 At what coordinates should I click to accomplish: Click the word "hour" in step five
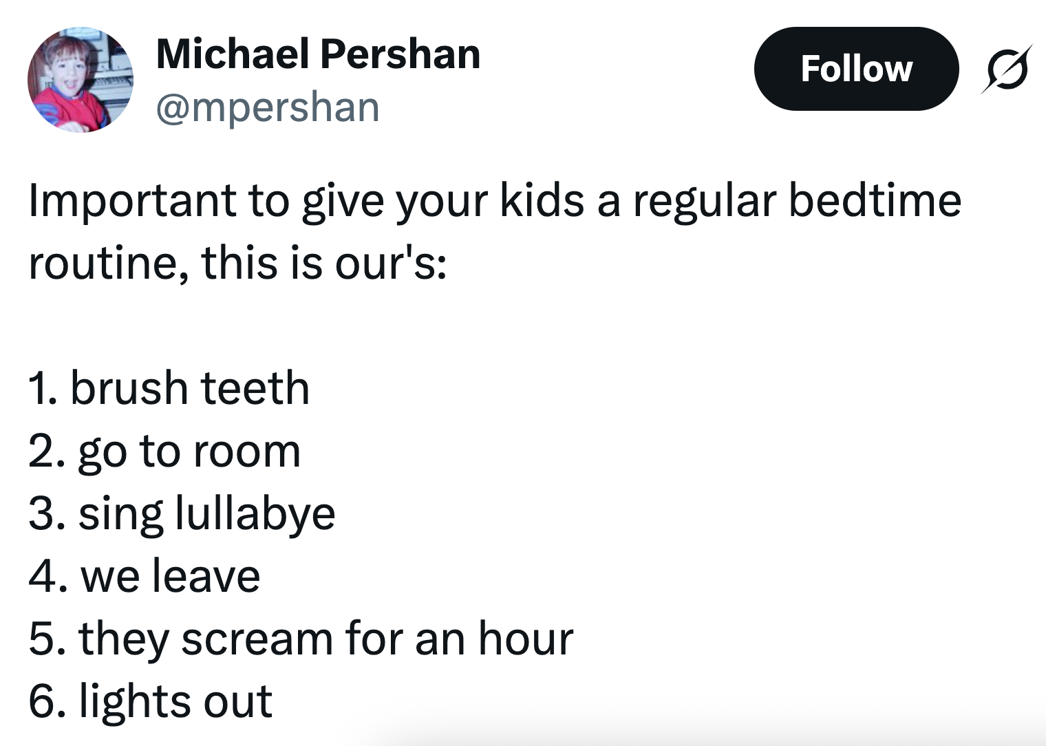pyautogui.click(x=526, y=639)
